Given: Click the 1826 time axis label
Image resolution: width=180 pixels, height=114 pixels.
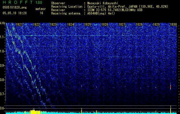Looking at the screenshot, I should (105, 25).
